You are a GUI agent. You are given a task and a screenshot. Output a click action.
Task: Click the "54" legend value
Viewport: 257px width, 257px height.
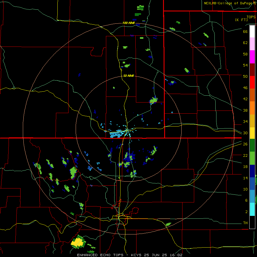coord(245,65)
